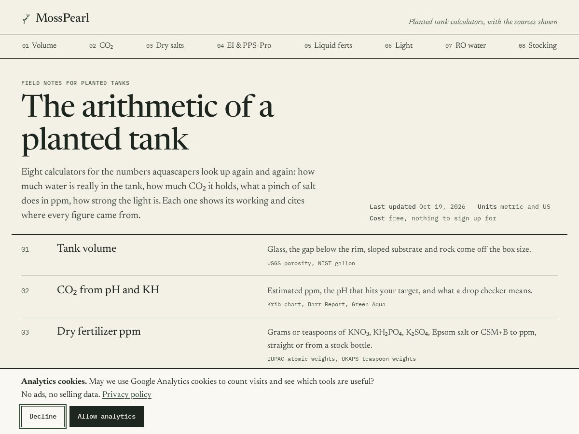
Task: Open the 02 CO₂ nav item
Action: click(x=101, y=46)
